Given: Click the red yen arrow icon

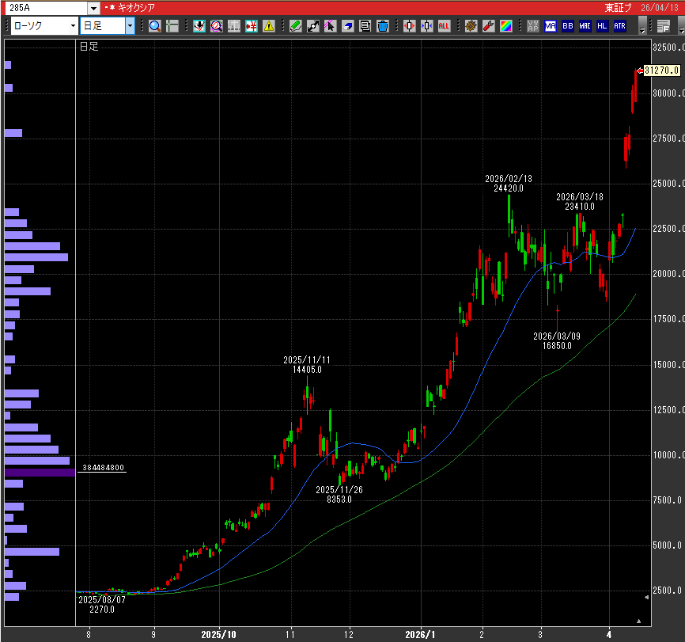Looking at the screenshot, I should point(252,26).
